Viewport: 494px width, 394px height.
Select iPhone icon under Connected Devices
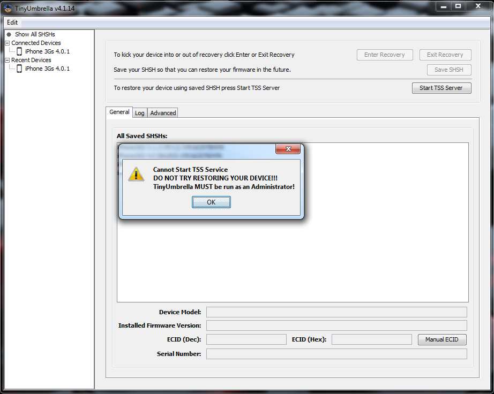point(19,51)
